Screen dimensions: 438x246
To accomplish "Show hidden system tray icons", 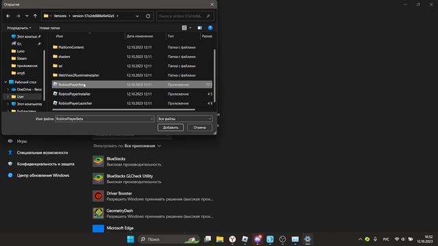I will pos(360,239).
